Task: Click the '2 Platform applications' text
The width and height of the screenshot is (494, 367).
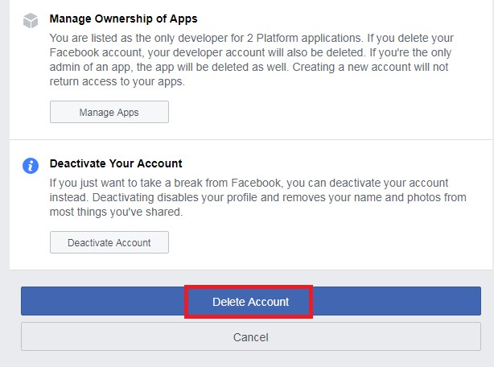Action: click(303, 38)
